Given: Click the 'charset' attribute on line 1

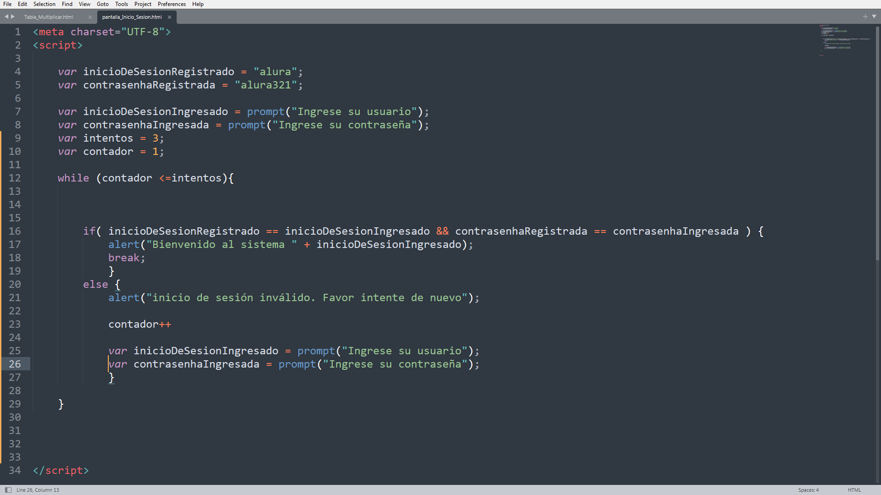Looking at the screenshot, I should pyautogui.click(x=92, y=32).
